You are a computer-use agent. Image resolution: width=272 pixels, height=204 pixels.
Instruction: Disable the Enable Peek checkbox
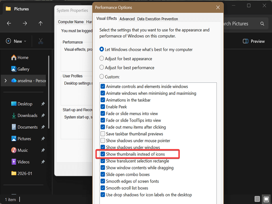pos(103,107)
